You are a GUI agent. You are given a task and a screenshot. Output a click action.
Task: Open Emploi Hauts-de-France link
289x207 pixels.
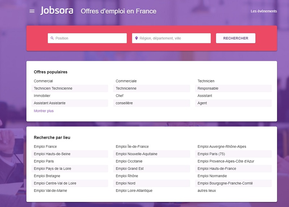click(217, 169)
